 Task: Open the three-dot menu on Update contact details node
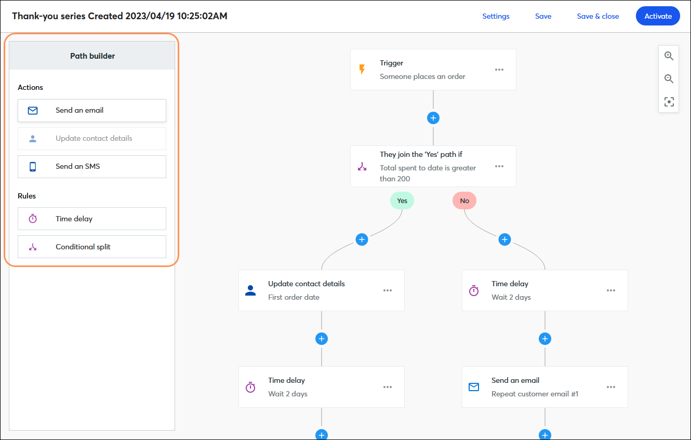[x=388, y=290]
